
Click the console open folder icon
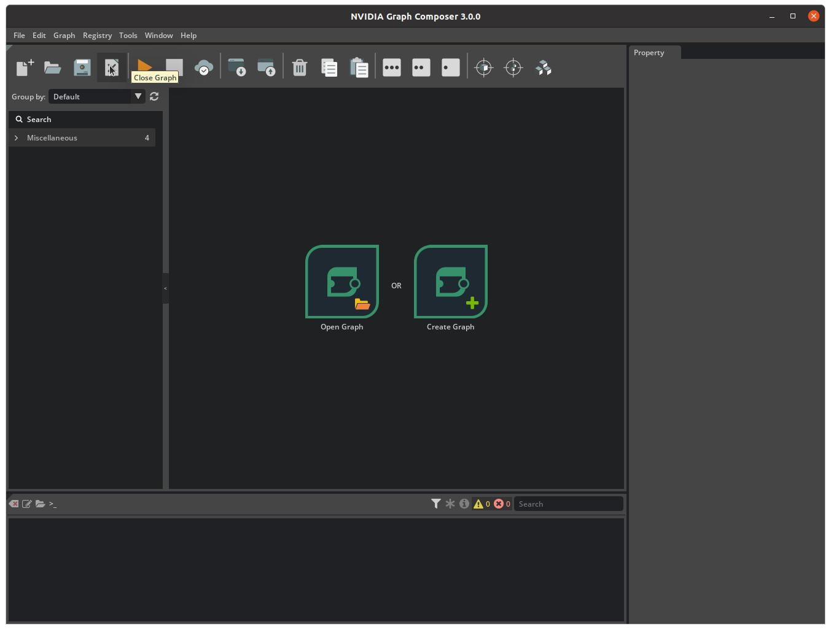[x=41, y=504]
